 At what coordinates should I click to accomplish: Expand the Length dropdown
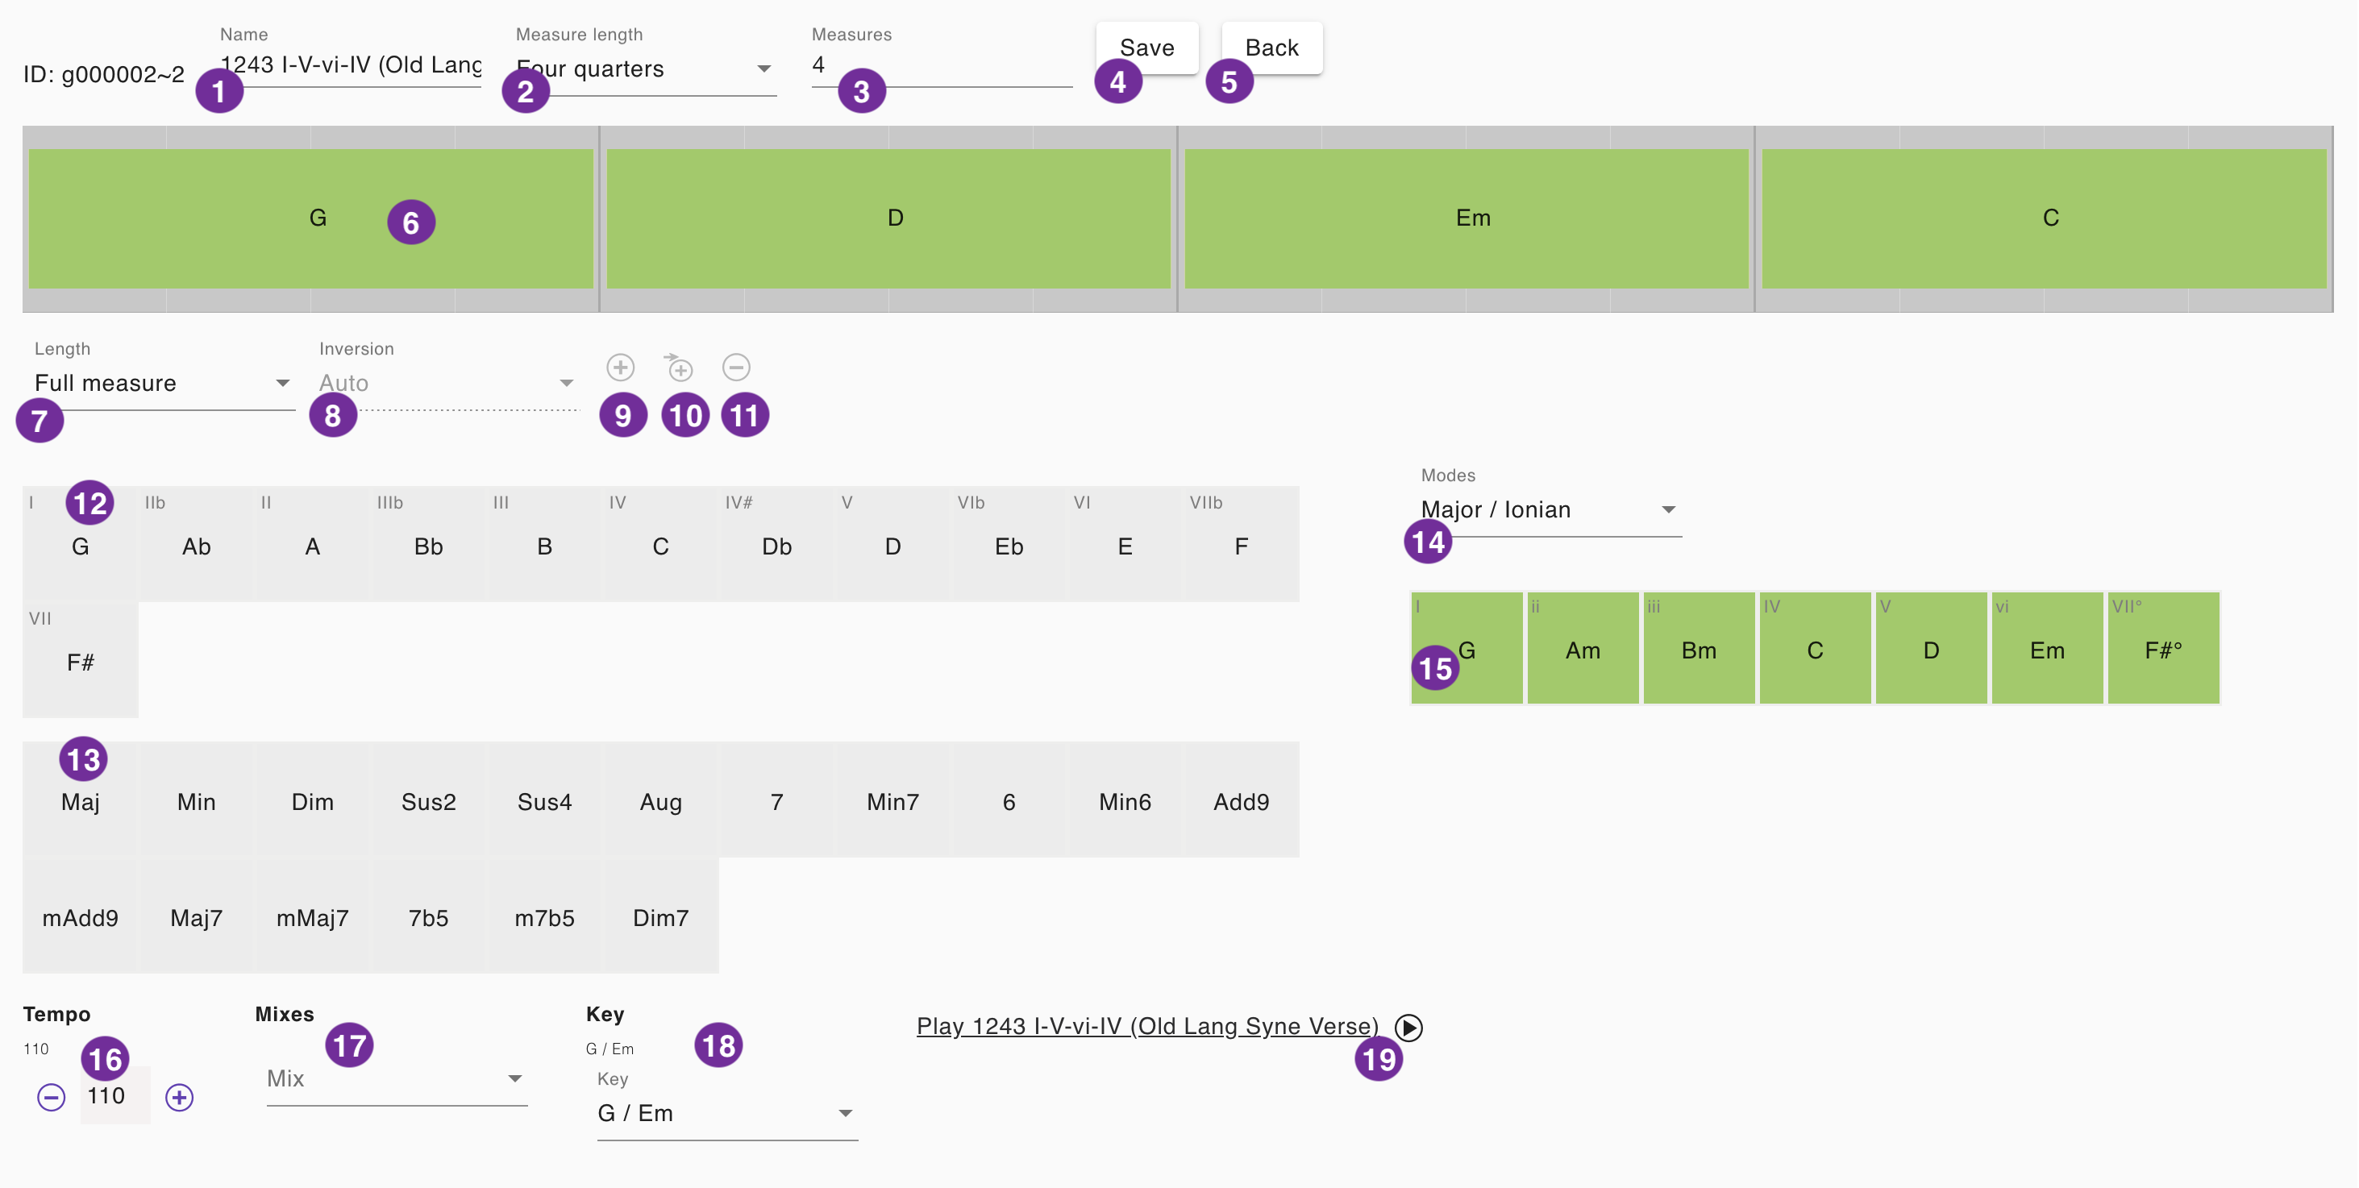tap(162, 384)
